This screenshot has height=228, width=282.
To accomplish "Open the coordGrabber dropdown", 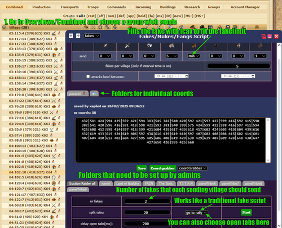I will [192, 168].
